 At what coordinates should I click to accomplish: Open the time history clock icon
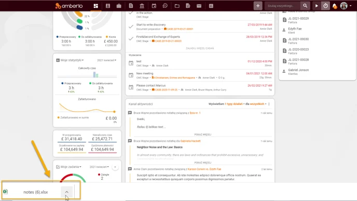click(x=165, y=6)
